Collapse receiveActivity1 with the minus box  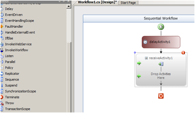tap(146, 58)
